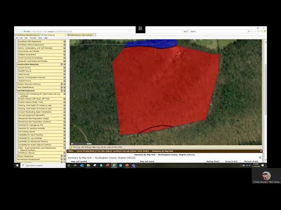This screenshot has height=210, width=281.
Task: Expand Topsoil Source chevron
Action: pyautogui.click(x=65, y=81)
